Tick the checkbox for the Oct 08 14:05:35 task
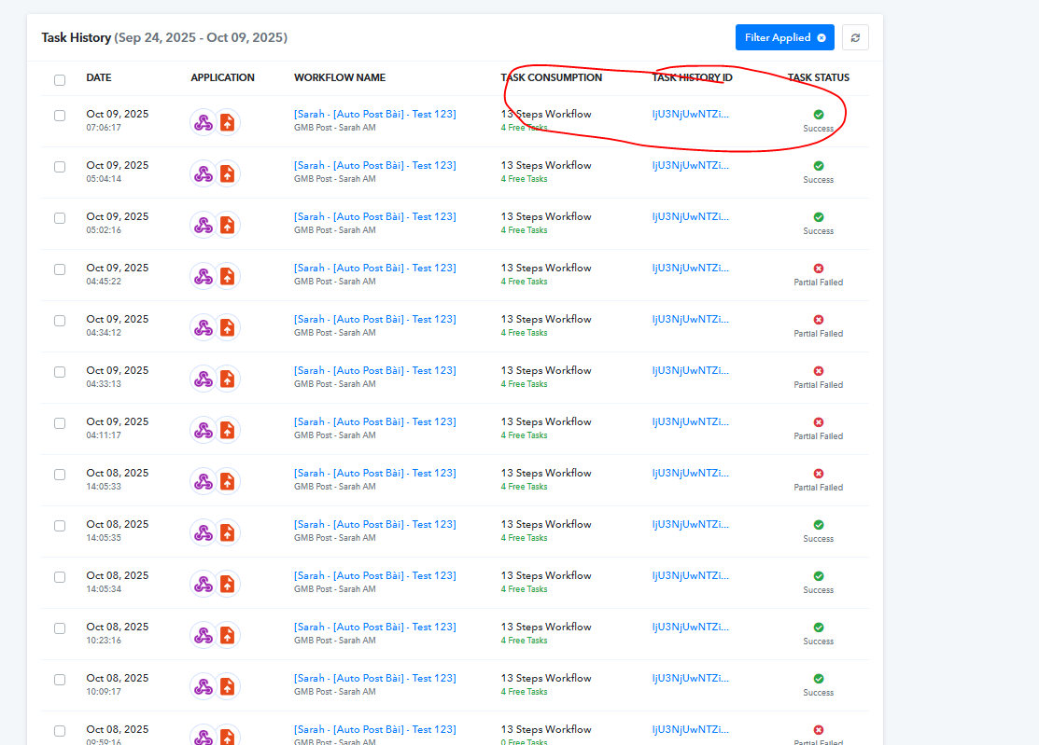This screenshot has height=745, width=1039. pyautogui.click(x=60, y=526)
